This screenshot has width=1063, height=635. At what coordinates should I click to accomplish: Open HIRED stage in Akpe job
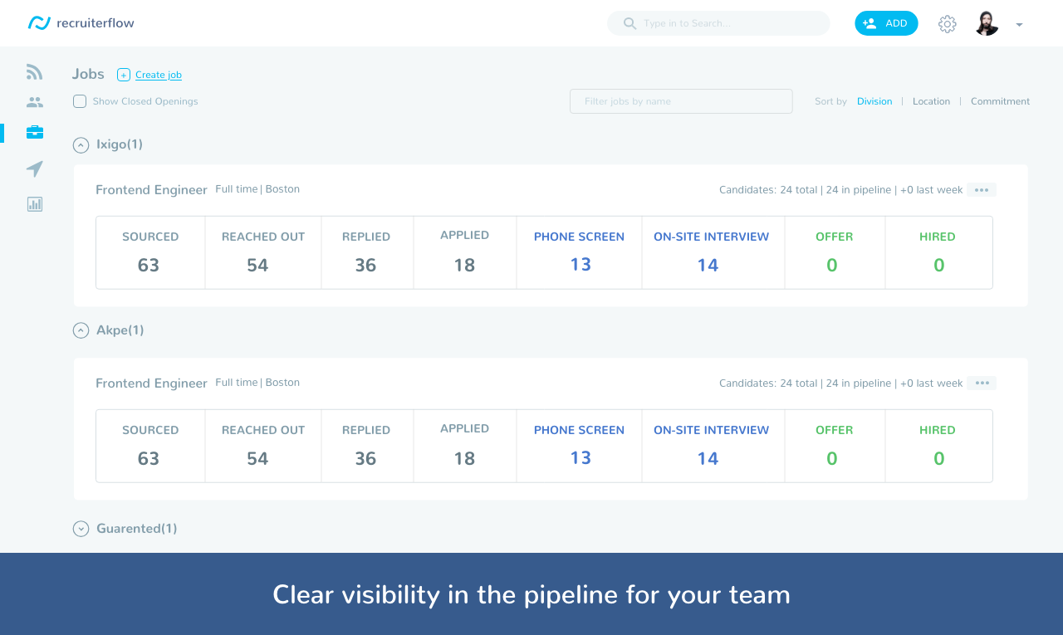point(938,446)
